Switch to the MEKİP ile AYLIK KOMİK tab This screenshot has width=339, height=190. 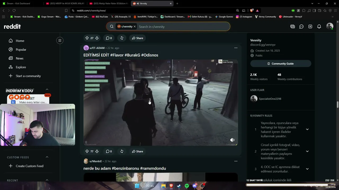coord(65,3)
